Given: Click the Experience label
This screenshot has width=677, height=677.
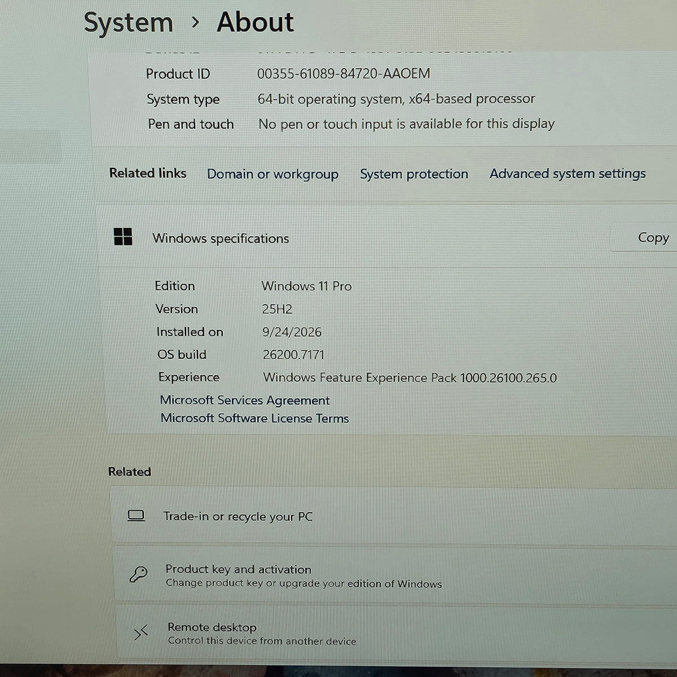Looking at the screenshot, I should [x=189, y=377].
